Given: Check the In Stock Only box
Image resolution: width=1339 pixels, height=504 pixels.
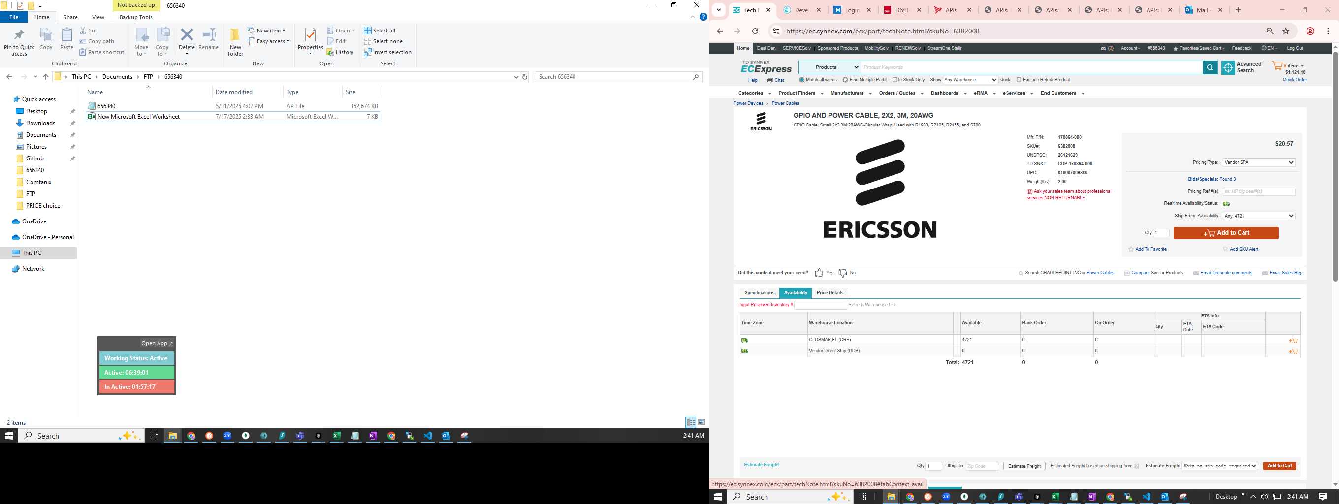Looking at the screenshot, I should pos(895,80).
